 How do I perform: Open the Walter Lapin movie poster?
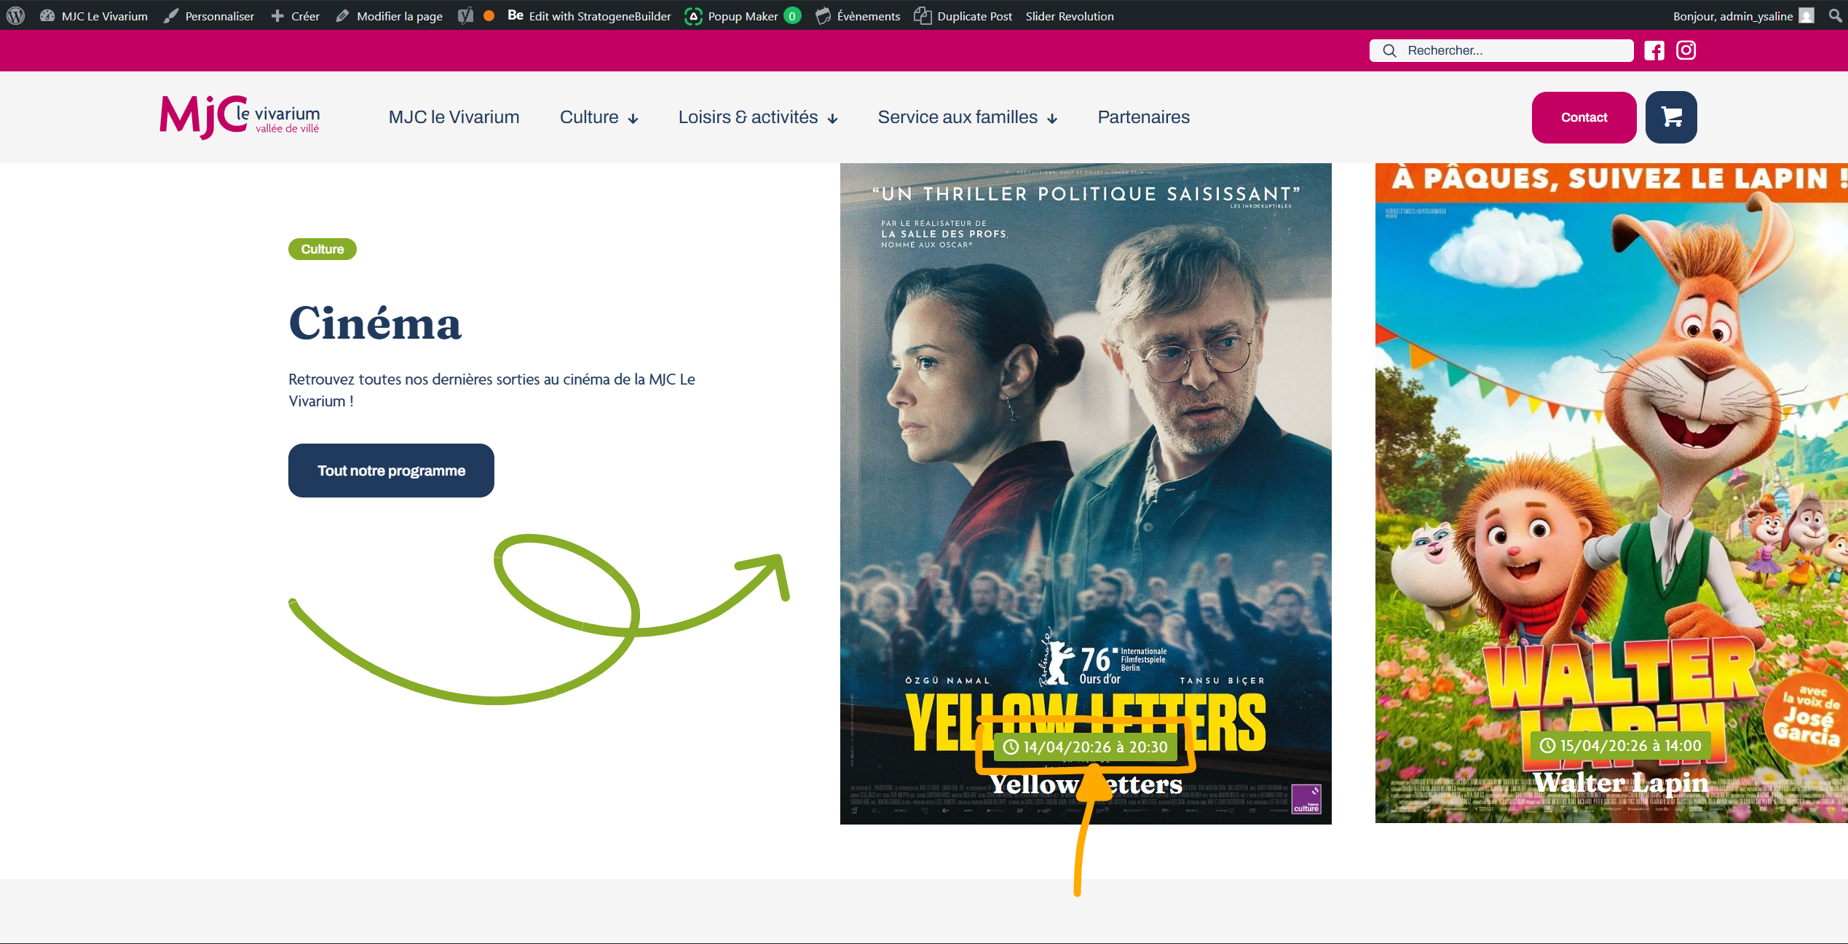click(x=1611, y=492)
